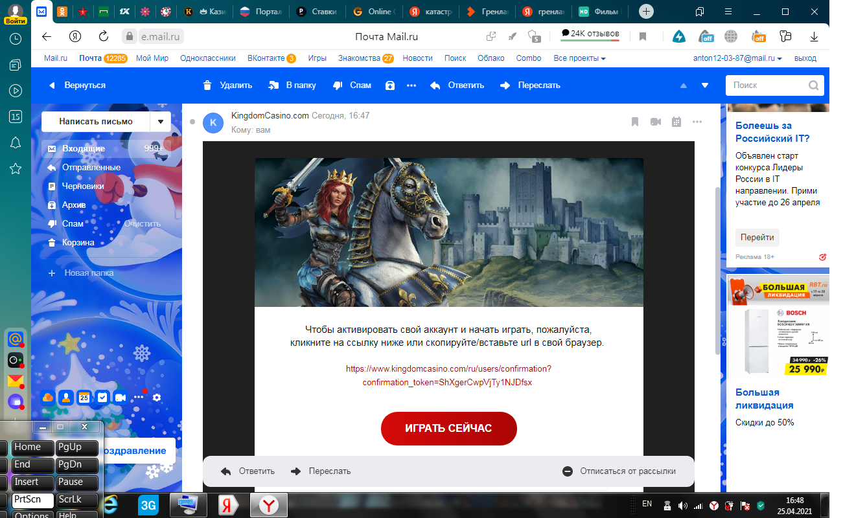Click Отписаться от рассылки
843x518 pixels.
point(619,471)
